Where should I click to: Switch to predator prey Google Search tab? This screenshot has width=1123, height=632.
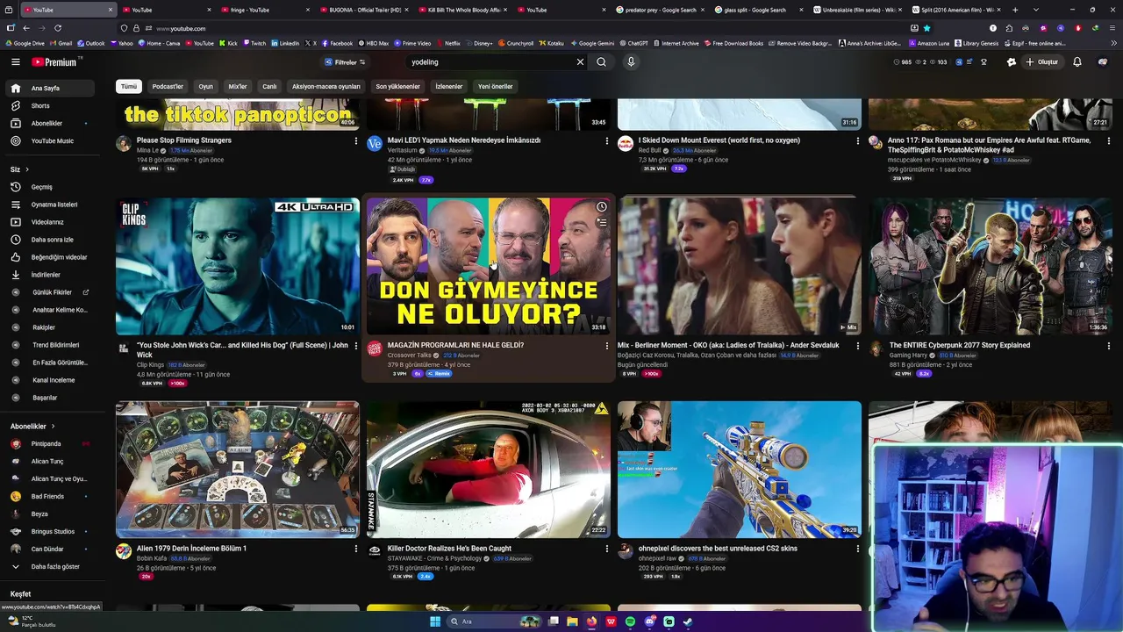(x=660, y=10)
